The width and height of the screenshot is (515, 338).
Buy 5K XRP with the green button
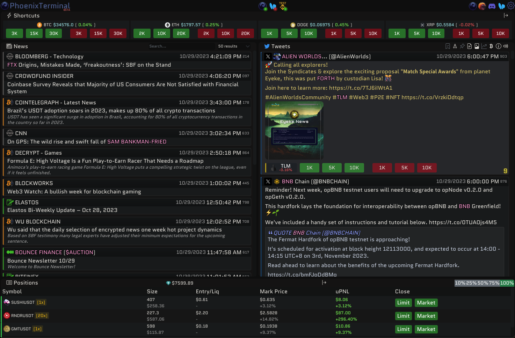(x=417, y=34)
